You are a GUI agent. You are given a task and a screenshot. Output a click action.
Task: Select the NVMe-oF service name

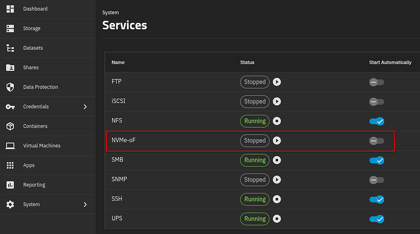[124, 140]
